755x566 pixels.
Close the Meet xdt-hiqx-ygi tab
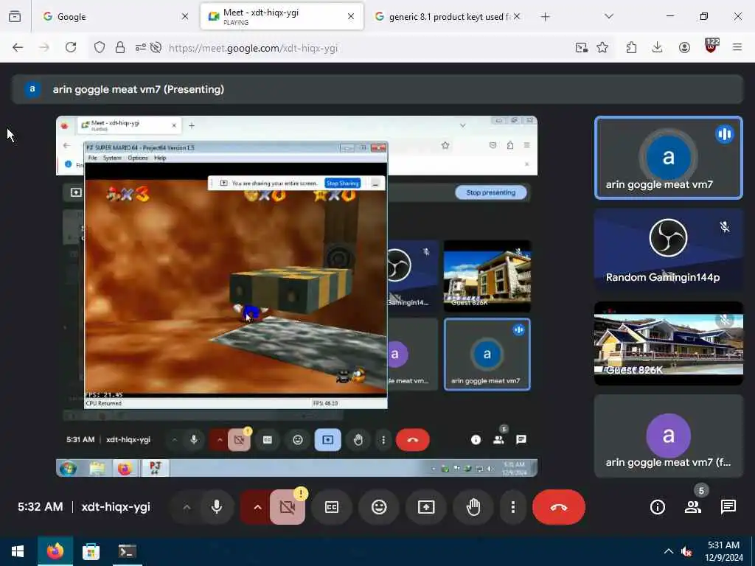[x=351, y=16]
